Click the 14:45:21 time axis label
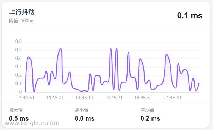The width and height of the screenshot is (213, 130). 114,98
